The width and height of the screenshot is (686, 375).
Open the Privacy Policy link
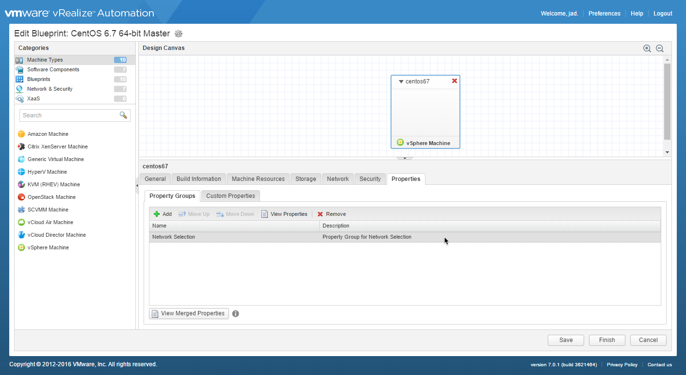622,365
